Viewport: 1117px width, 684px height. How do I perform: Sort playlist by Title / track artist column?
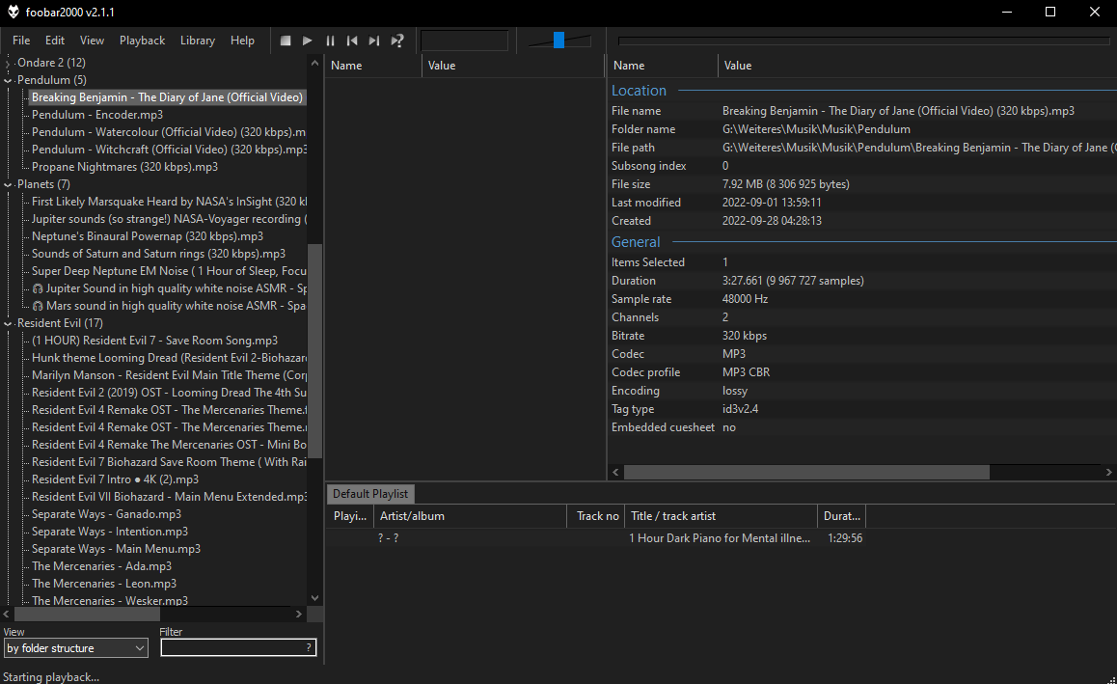point(721,516)
